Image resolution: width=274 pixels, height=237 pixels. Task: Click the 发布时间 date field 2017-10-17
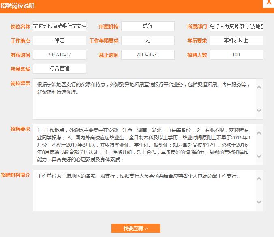(x=60, y=55)
